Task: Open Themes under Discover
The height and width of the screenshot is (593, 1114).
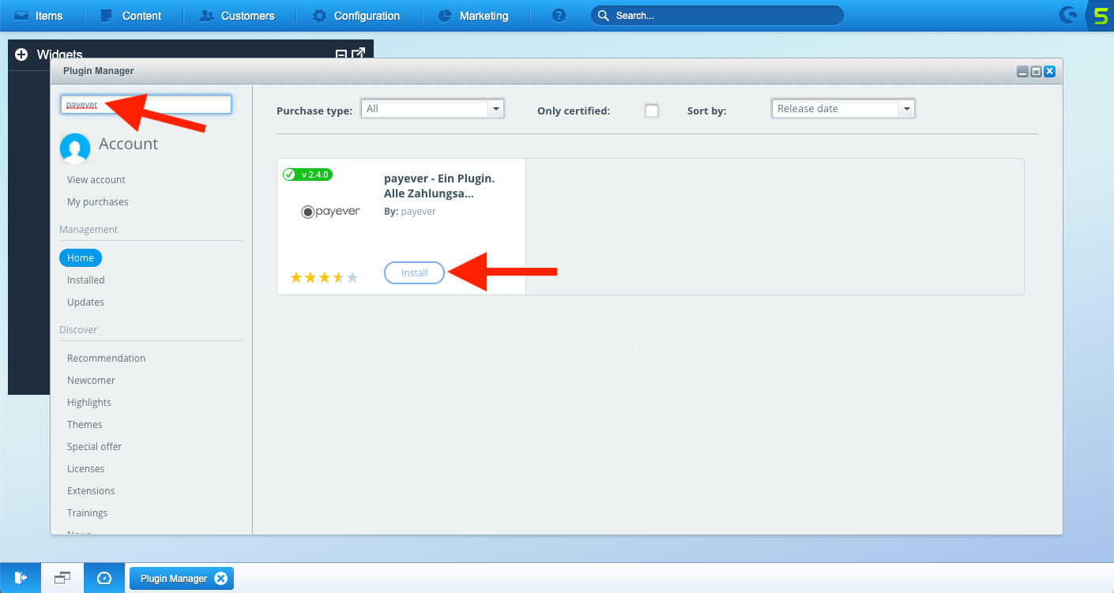Action: [x=85, y=425]
